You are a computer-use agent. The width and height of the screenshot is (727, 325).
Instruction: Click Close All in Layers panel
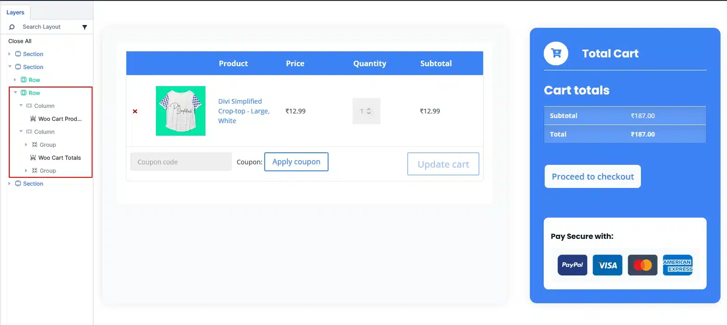[x=20, y=41]
